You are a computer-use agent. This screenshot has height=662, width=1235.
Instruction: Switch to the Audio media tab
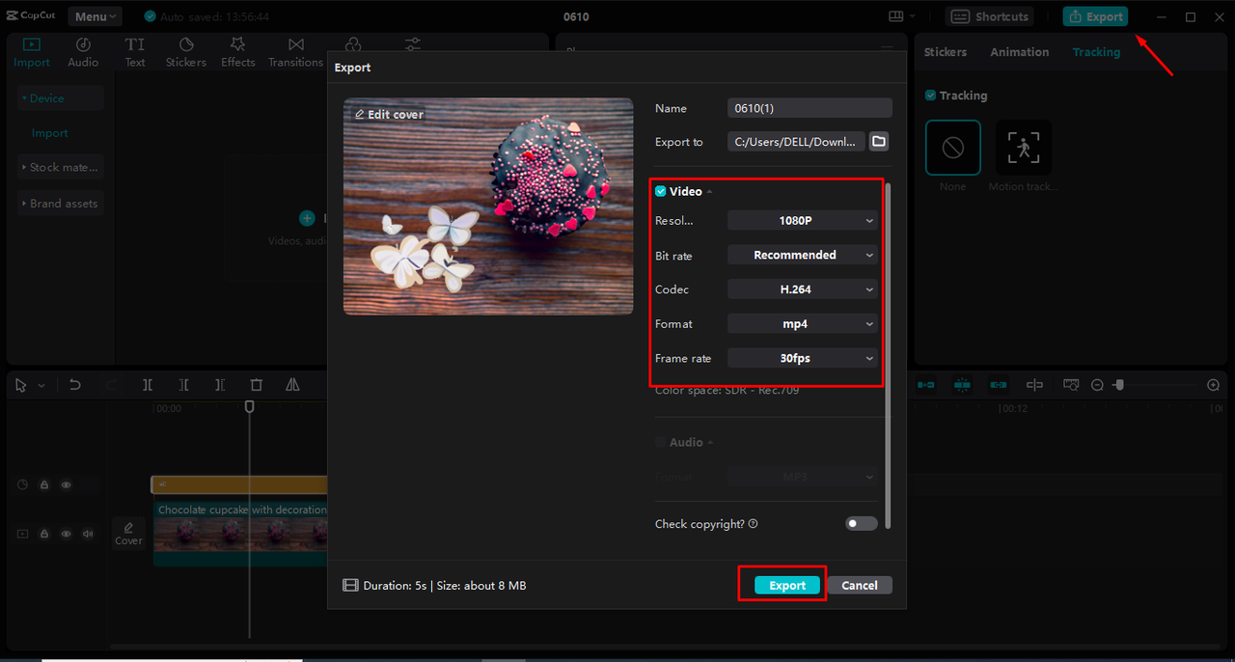coord(83,52)
